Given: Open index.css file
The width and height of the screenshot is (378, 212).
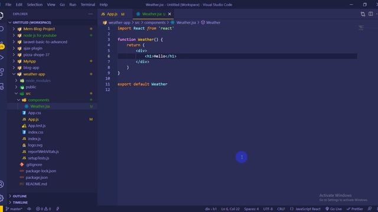Looking at the screenshot, I should 35,132.
